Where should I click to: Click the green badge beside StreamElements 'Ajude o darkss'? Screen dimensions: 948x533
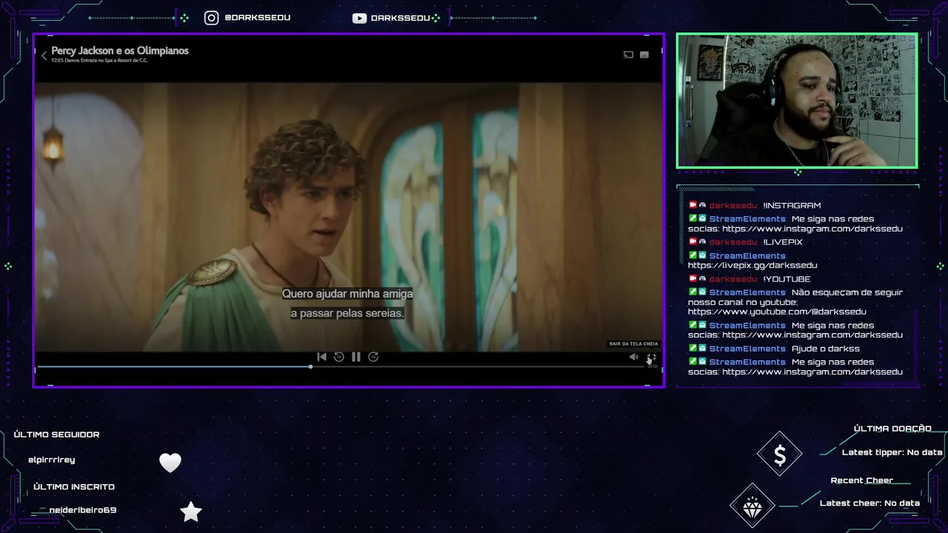pos(692,348)
